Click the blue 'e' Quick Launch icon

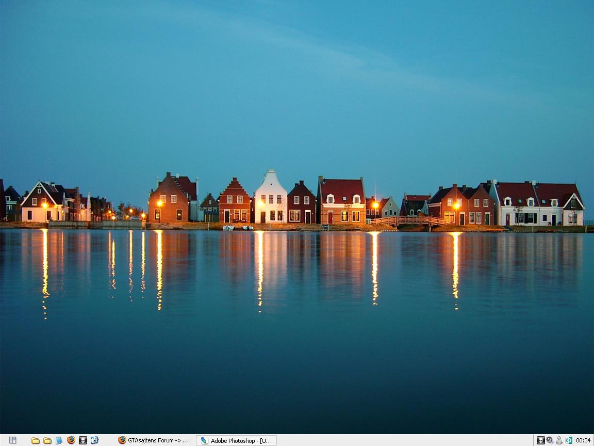(94, 440)
